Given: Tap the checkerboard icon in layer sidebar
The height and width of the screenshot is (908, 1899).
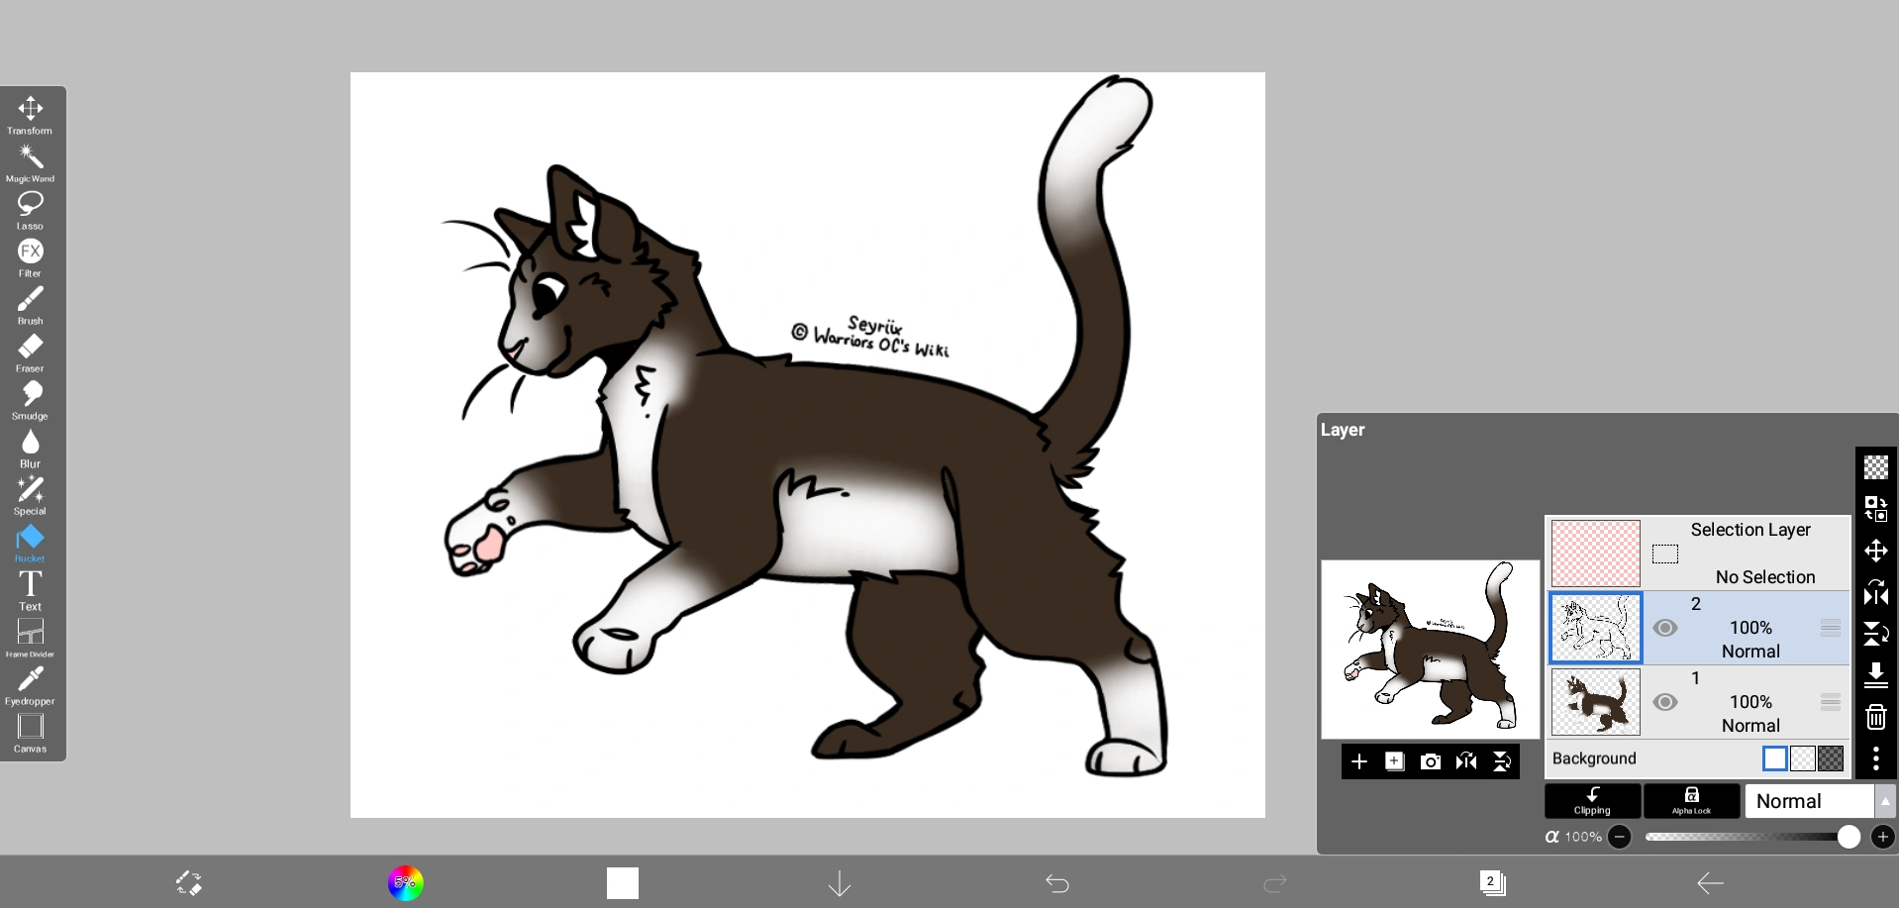Looking at the screenshot, I should coord(1876,467).
